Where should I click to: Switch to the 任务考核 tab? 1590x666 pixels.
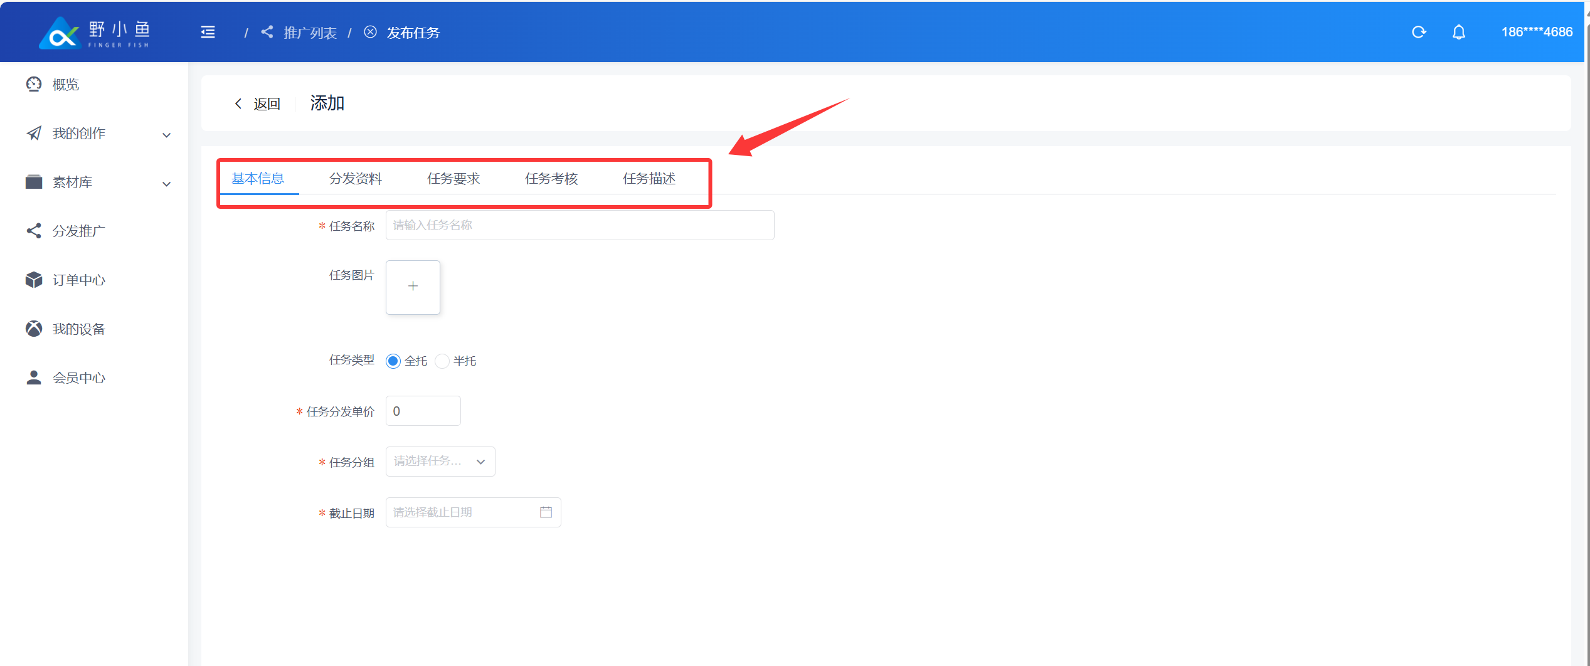(x=551, y=179)
